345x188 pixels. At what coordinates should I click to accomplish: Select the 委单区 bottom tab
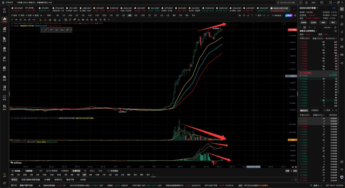click(x=14, y=179)
